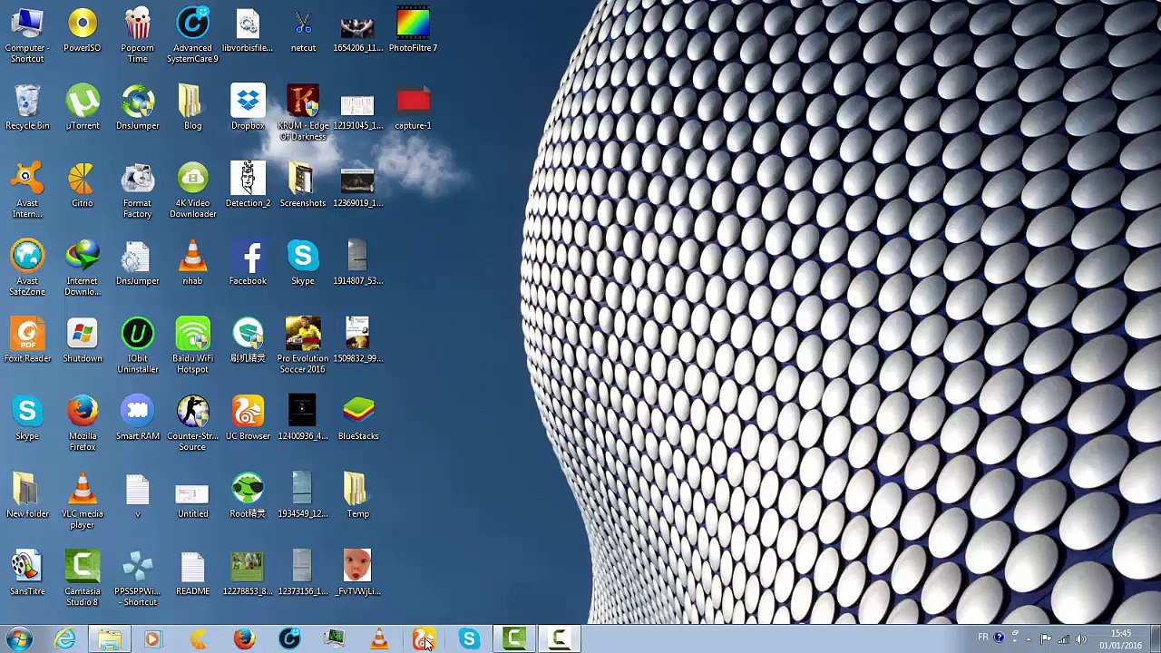Open the Temp folder
The width and height of the screenshot is (1161, 653).
click(358, 496)
